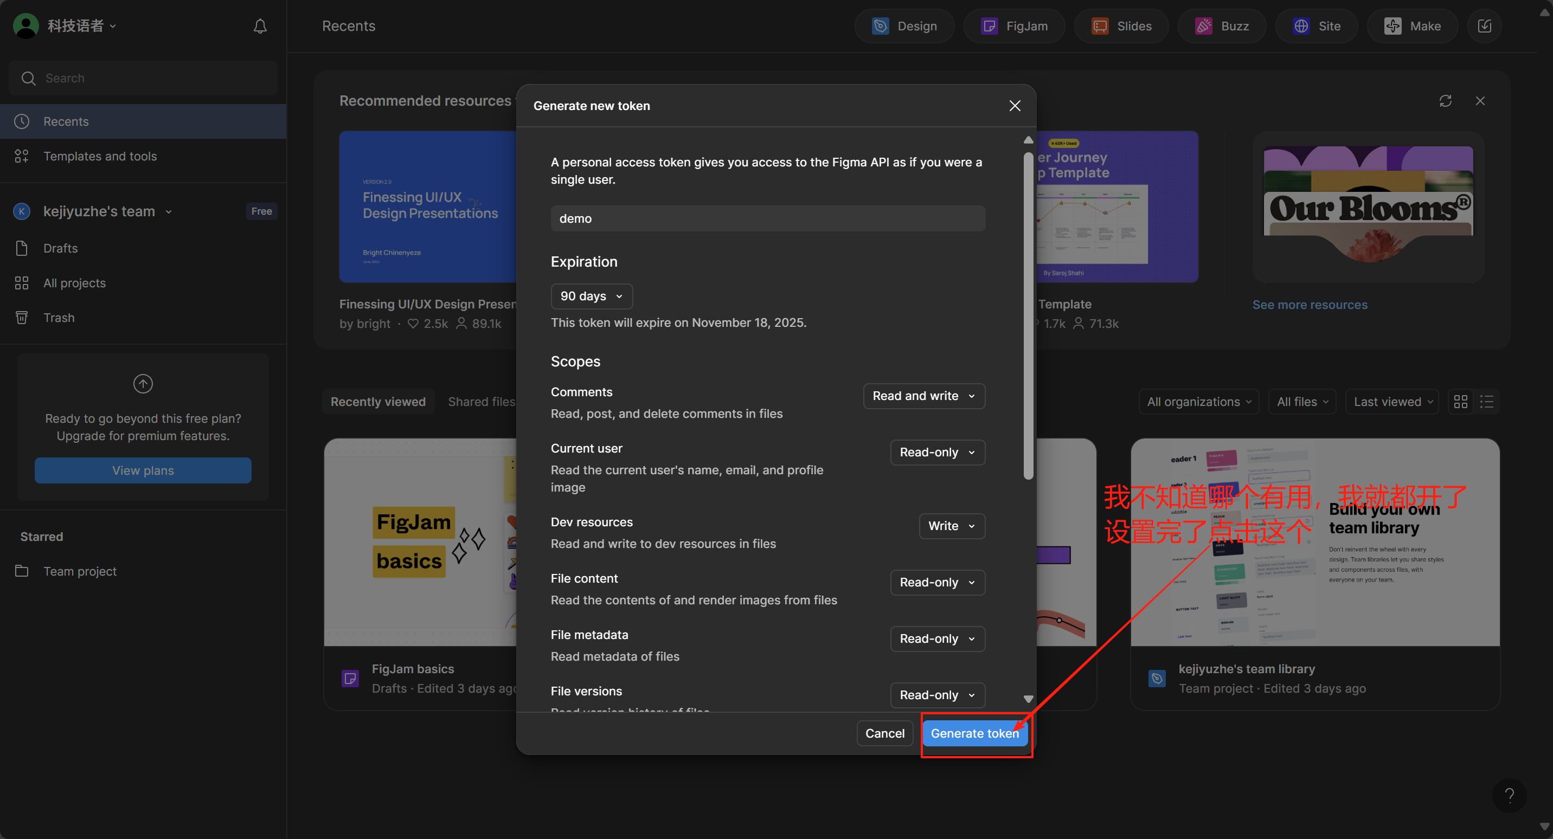Create a new Slides deck
The image size is (1553, 839).
(x=1121, y=26)
